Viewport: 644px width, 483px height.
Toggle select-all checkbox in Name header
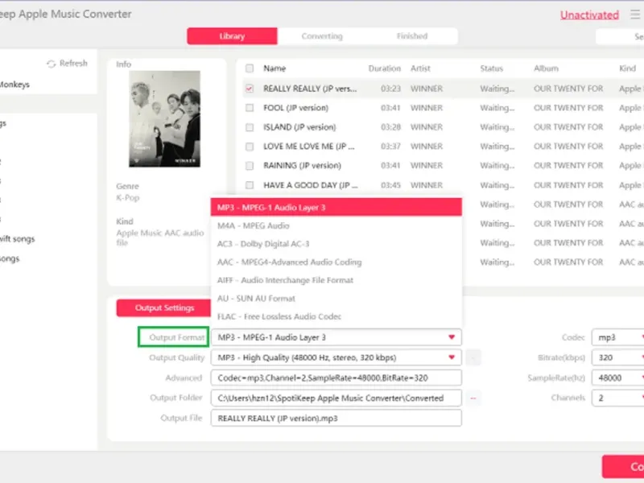tap(250, 68)
